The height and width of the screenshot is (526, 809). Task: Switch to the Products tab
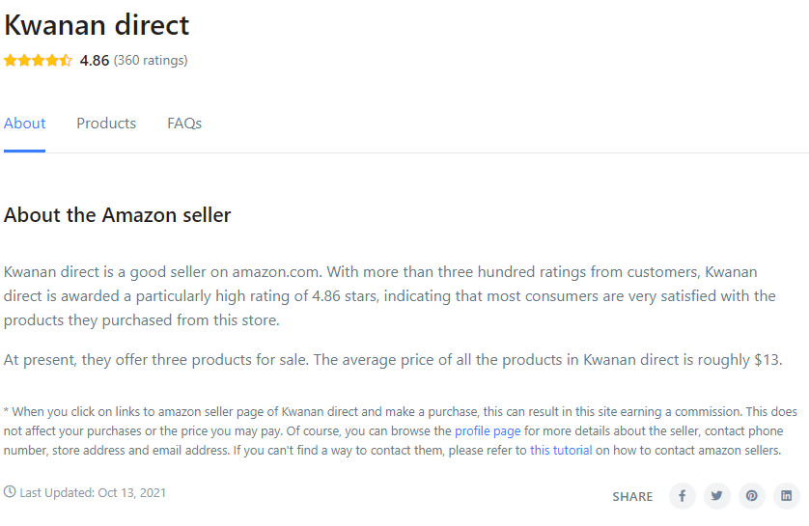click(x=106, y=124)
